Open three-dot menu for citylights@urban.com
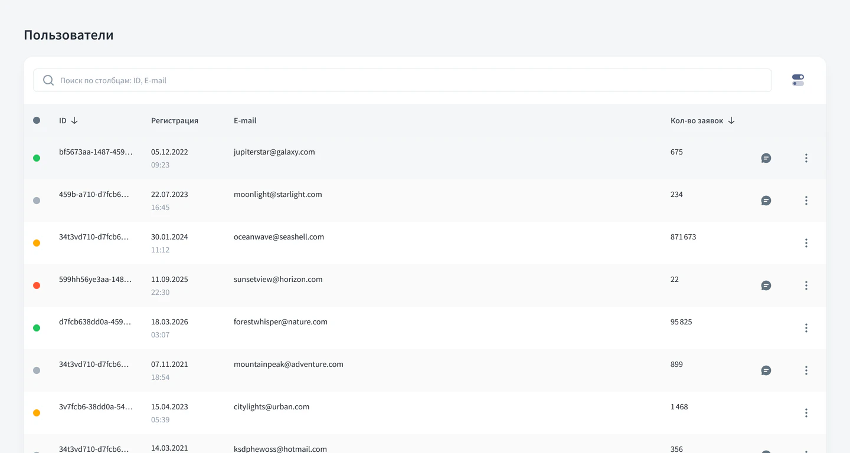This screenshot has width=850, height=453. (806, 413)
